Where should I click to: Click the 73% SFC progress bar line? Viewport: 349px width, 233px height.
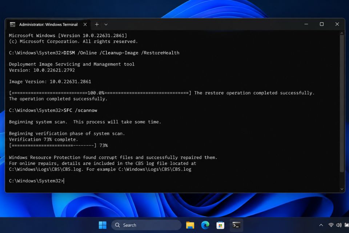click(x=58, y=145)
